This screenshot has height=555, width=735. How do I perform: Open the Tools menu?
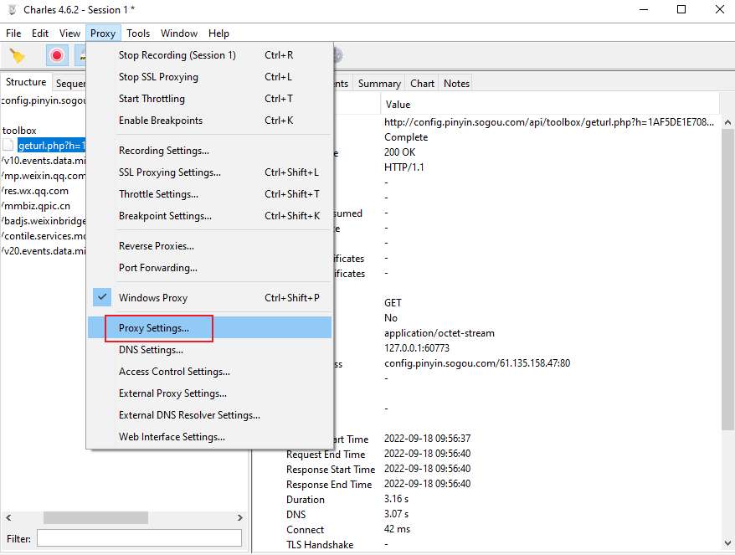click(138, 33)
